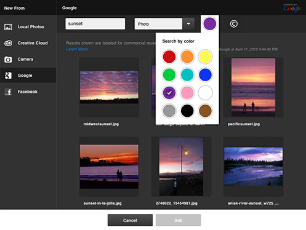Select the 2748022_15454981.jpg thumbnail
This screenshot has height=230, width=306.
[x=181, y=167]
